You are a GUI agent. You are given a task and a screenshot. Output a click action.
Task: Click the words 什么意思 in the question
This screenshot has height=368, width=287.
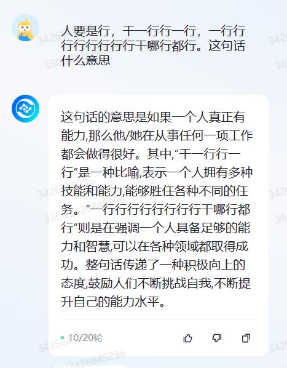coord(85,60)
